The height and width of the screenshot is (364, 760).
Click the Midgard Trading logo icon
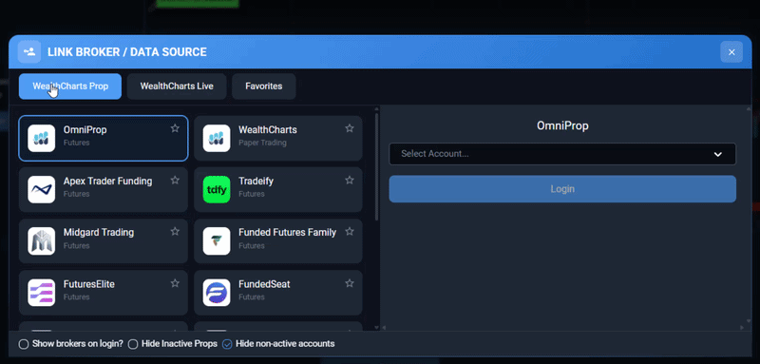(41, 240)
